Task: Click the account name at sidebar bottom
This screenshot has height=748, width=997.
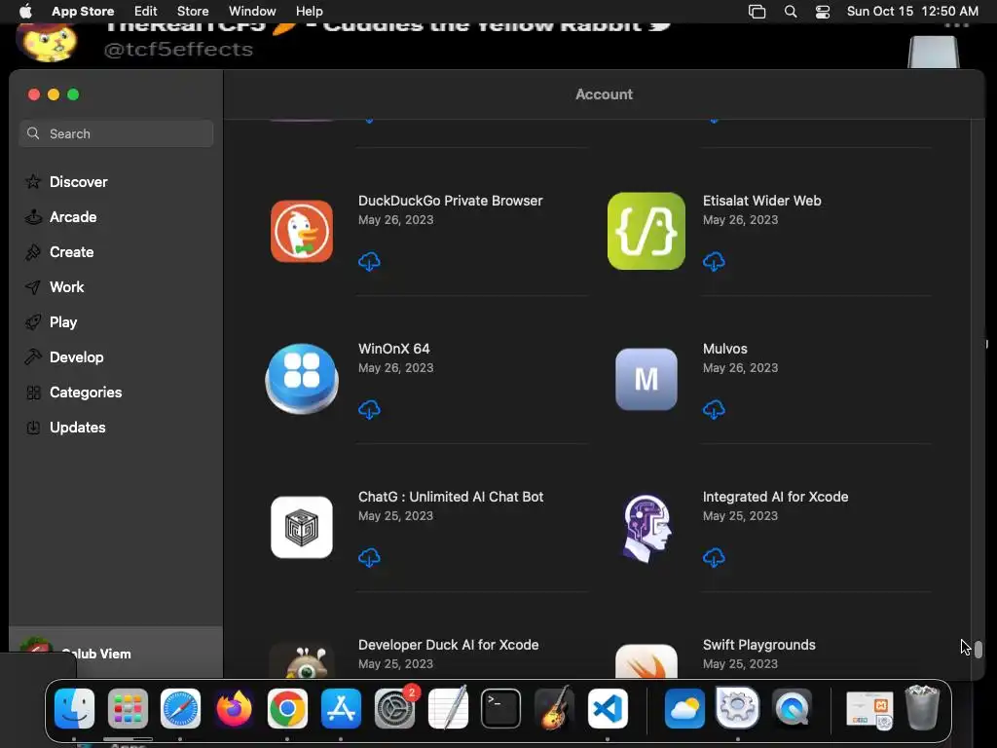Action: [x=96, y=654]
